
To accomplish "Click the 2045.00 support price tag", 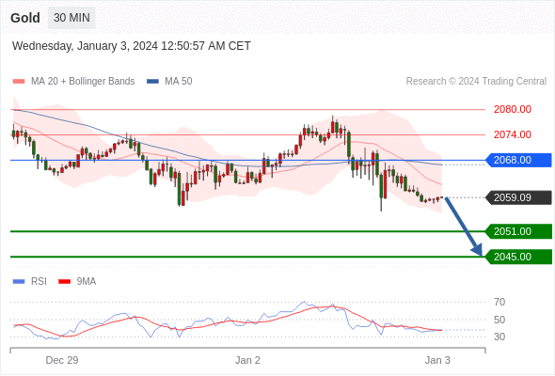I will tap(518, 257).
